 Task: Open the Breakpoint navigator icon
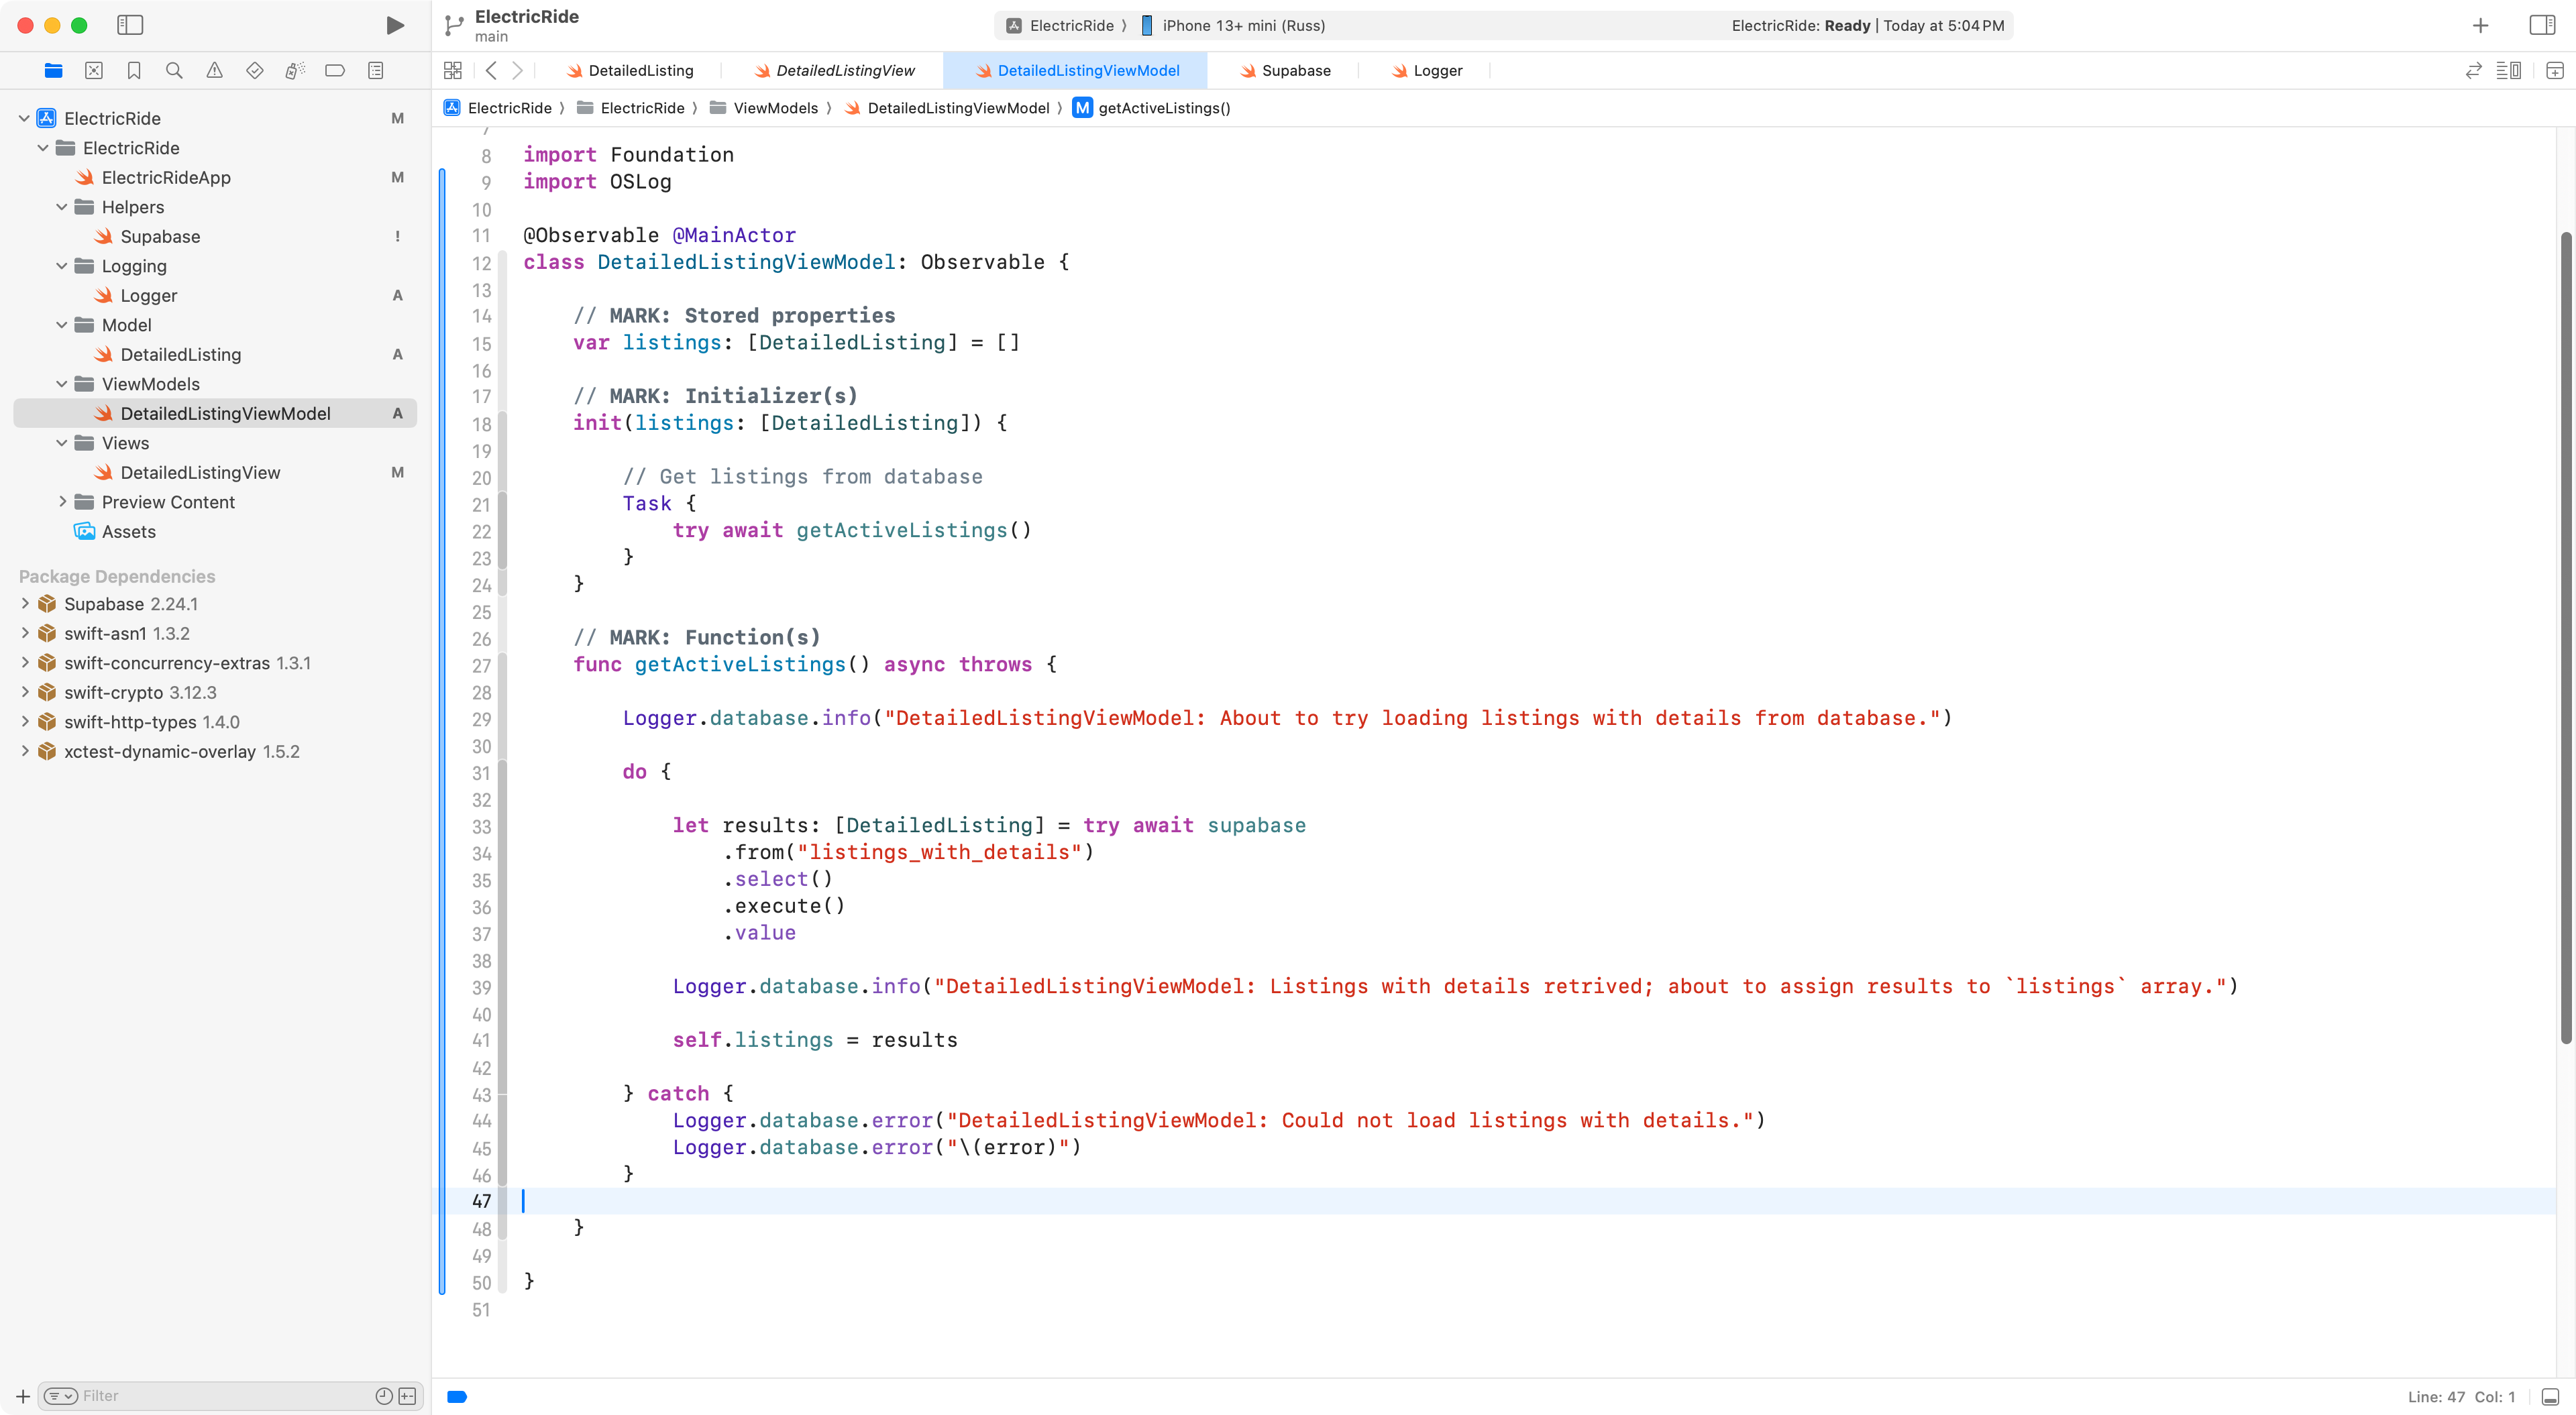pos(335,70)
